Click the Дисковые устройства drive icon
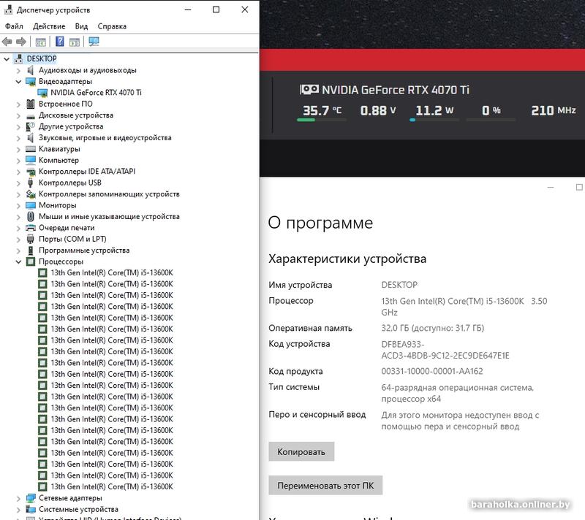The width and height of the screenshot is (585, 520). click(31, 116)
